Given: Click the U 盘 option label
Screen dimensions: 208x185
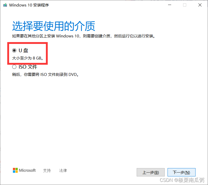Looking at the screenshot, I should pos(23,50).
